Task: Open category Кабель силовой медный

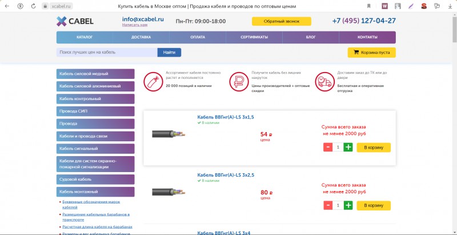Action: tap(95, 74)
